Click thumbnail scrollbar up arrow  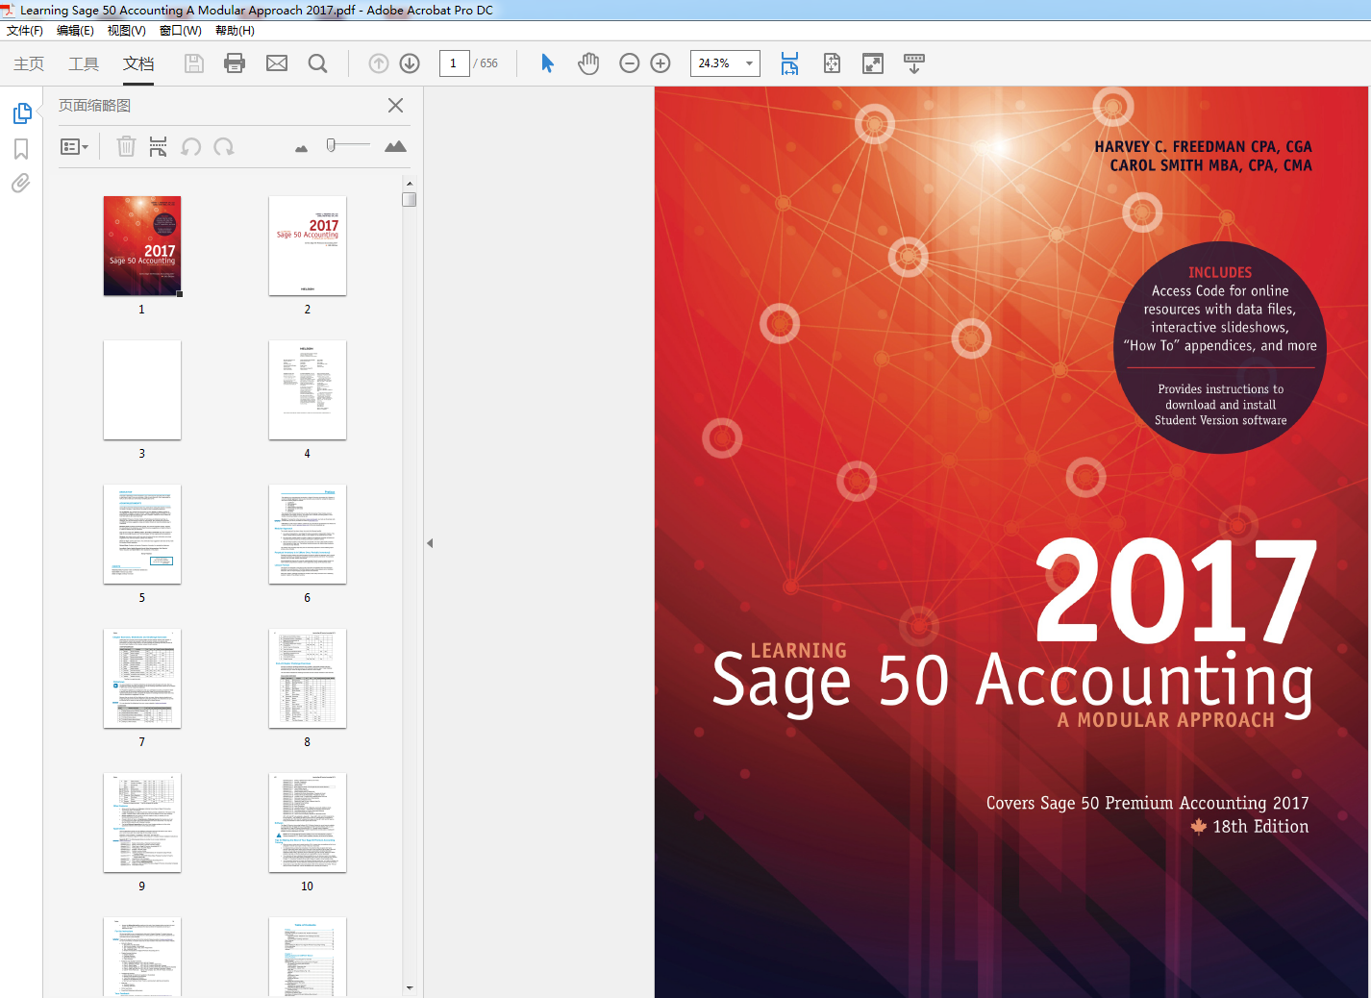click(x=410, y=183)
